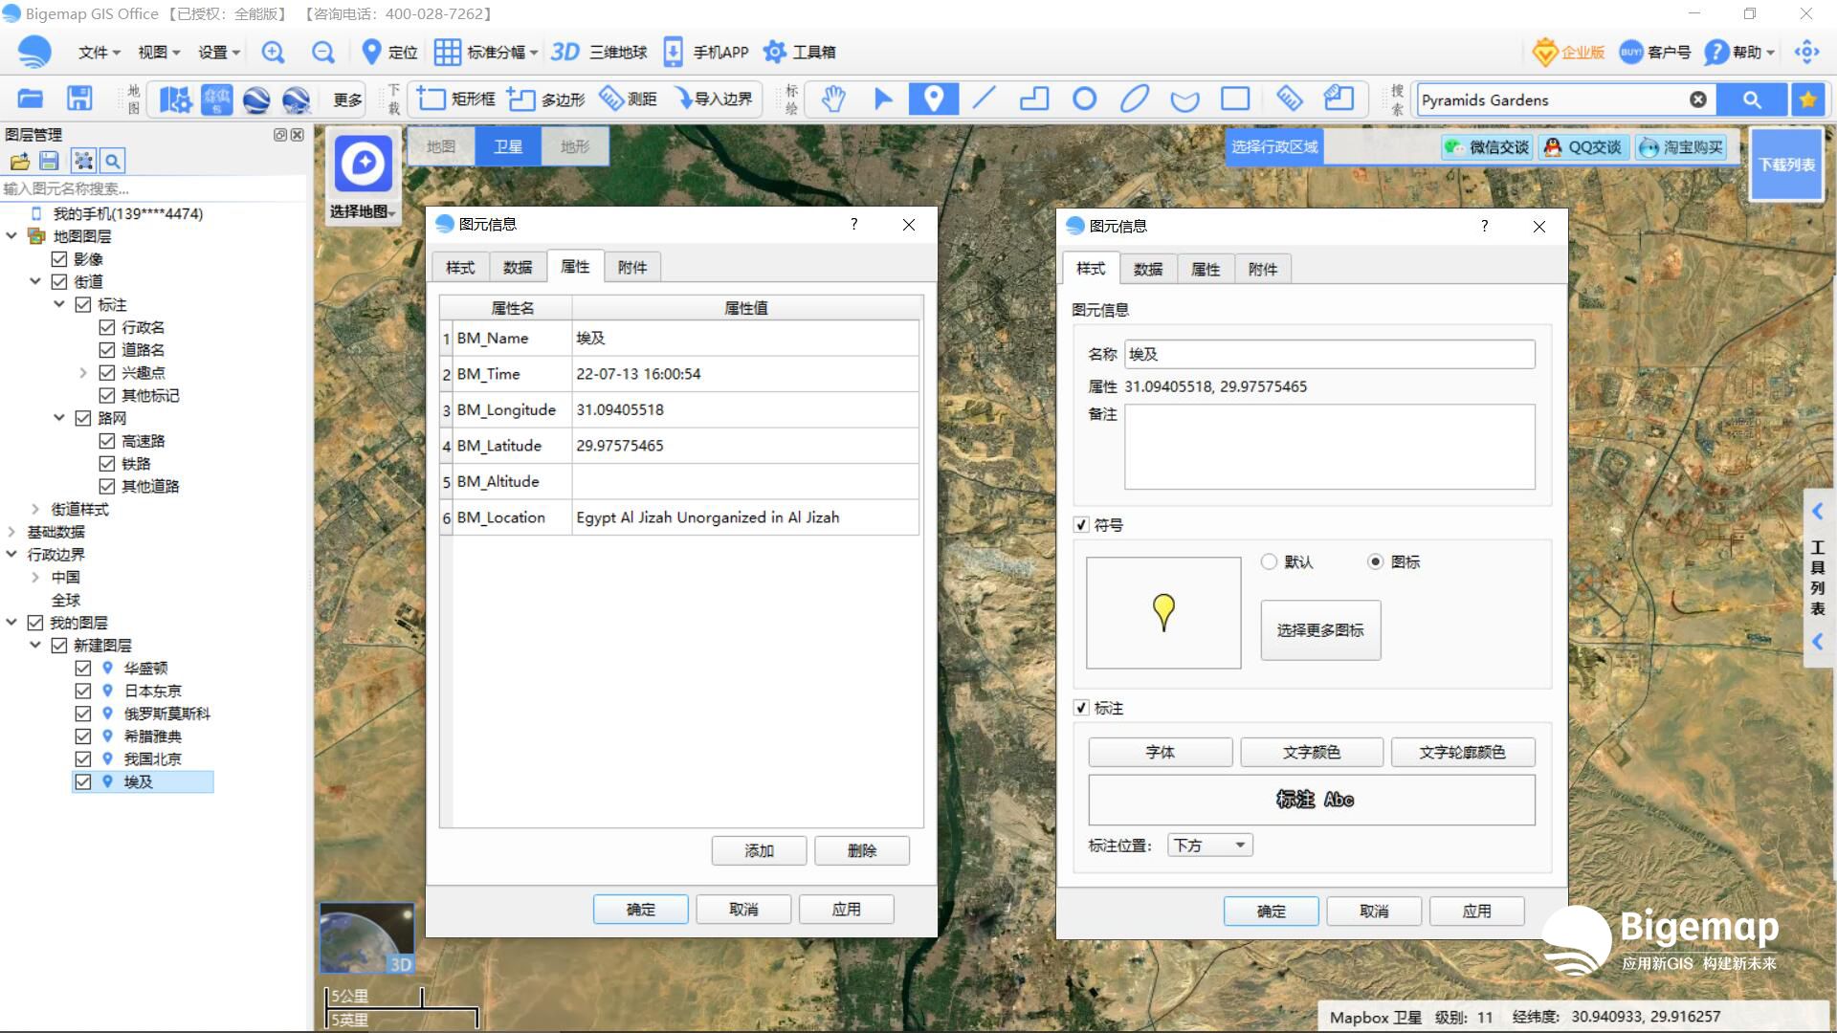Expand the 街道样式 tree node
This screenshot has width=1837, height=1033.
click(x=35, y=509)
